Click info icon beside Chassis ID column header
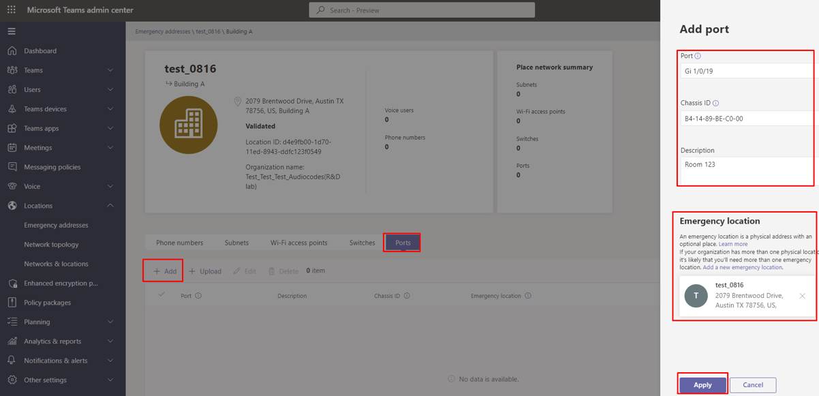This screenshot has height=396, width=819. pos(407,296)
